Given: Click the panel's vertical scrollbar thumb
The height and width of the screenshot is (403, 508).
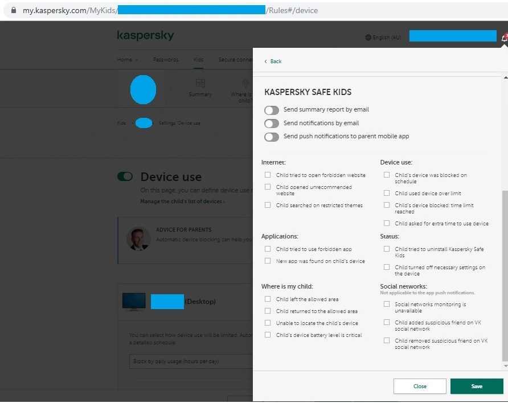Looking at the screenshot, I should coord(505,275).
